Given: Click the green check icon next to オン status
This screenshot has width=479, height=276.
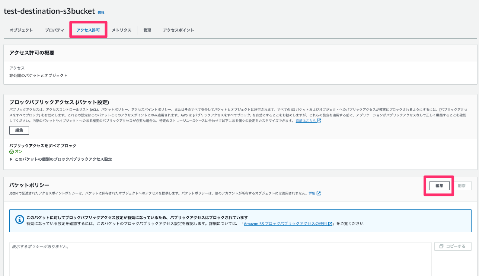Looking at the screenshot, I should 12,151.
